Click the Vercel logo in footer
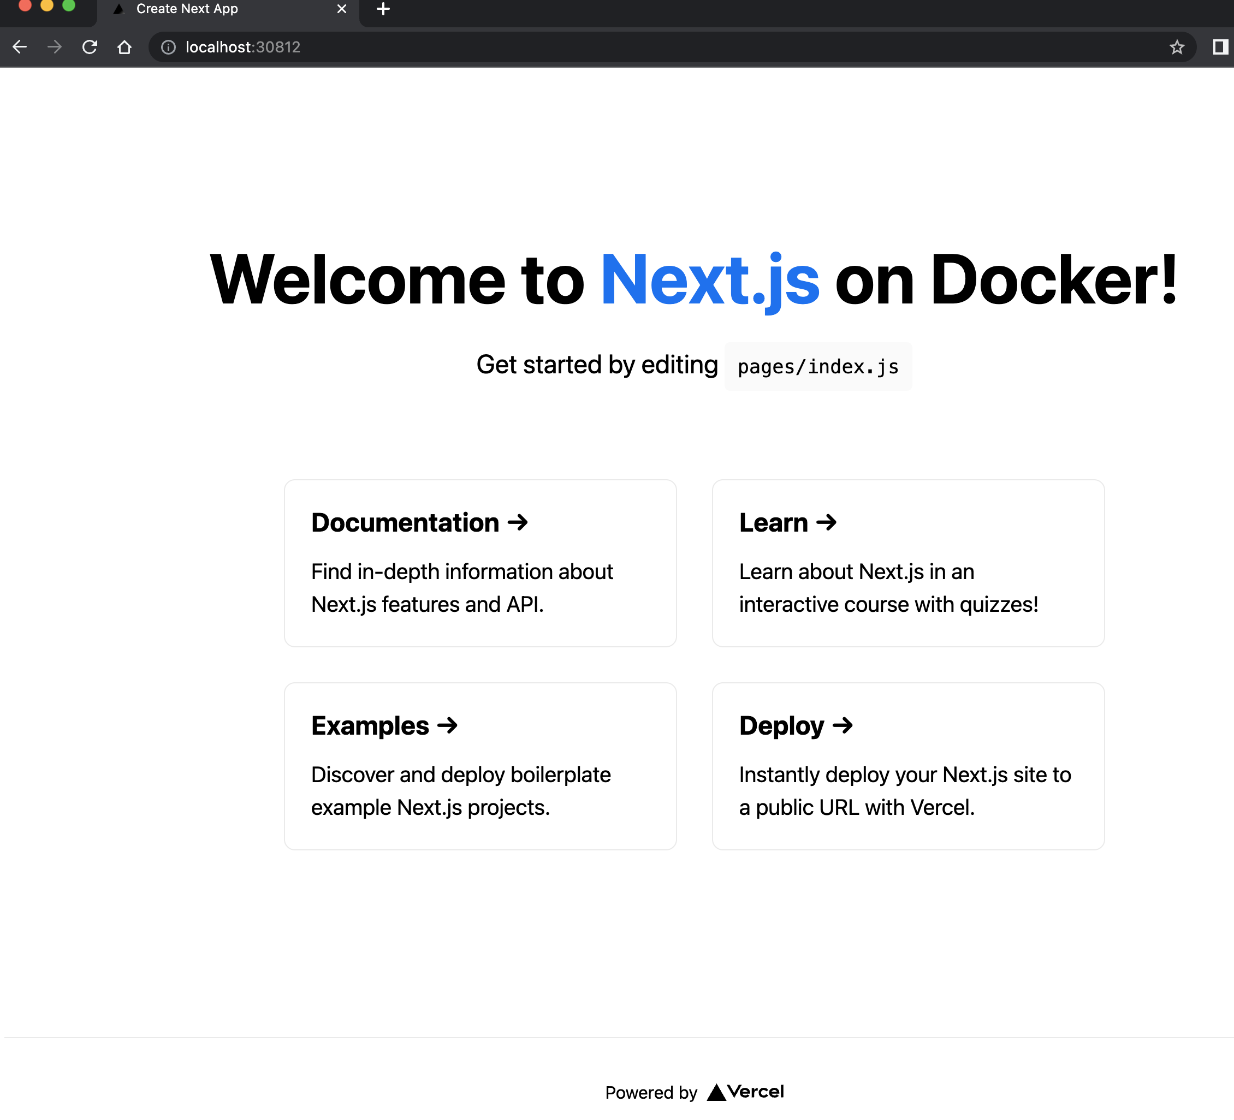The width and height of the screenshot is (1234, 1120). [x=745, y=1092]
